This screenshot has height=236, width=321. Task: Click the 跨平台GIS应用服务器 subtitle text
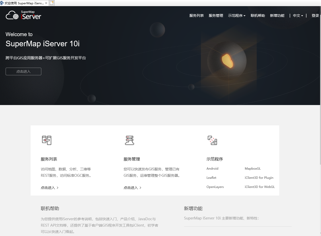(x=46, y=58)
